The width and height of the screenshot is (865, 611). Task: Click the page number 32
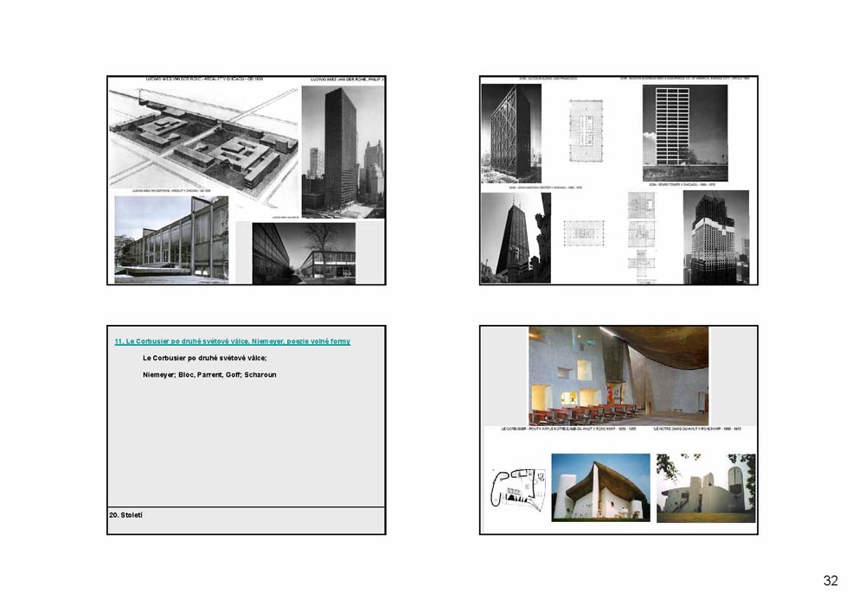(830, 580)
